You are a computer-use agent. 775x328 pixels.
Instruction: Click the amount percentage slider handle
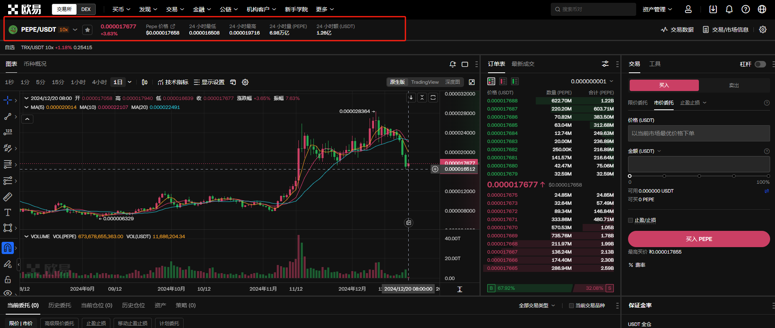coord(630,176)
